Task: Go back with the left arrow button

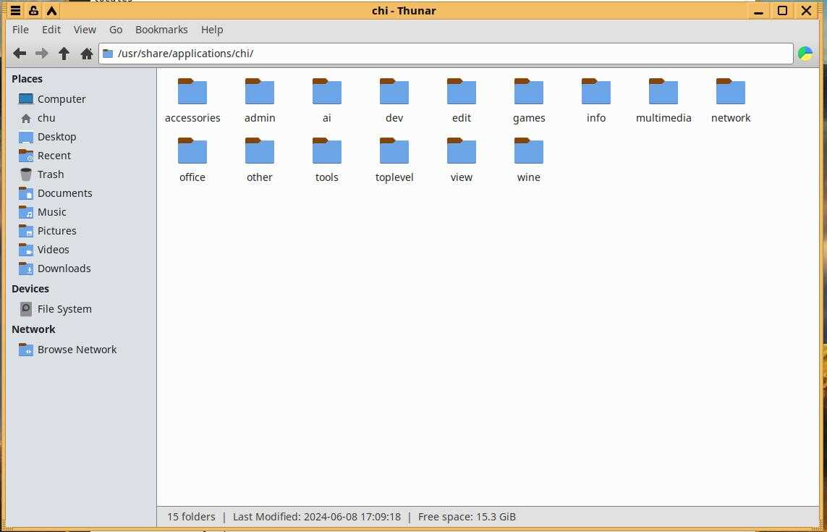Action: (20, 54)
